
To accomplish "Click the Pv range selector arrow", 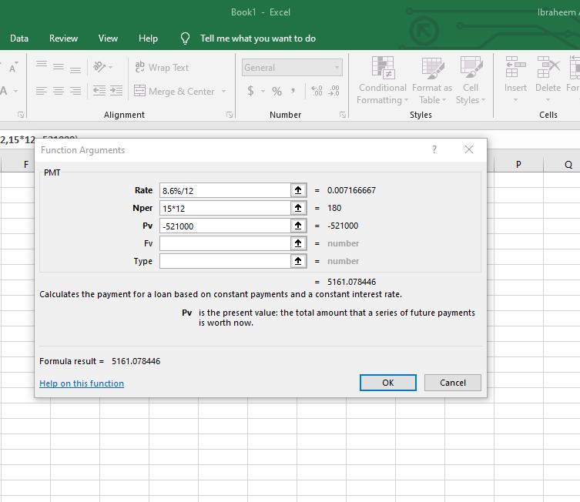I will click(x=298, y=226).
